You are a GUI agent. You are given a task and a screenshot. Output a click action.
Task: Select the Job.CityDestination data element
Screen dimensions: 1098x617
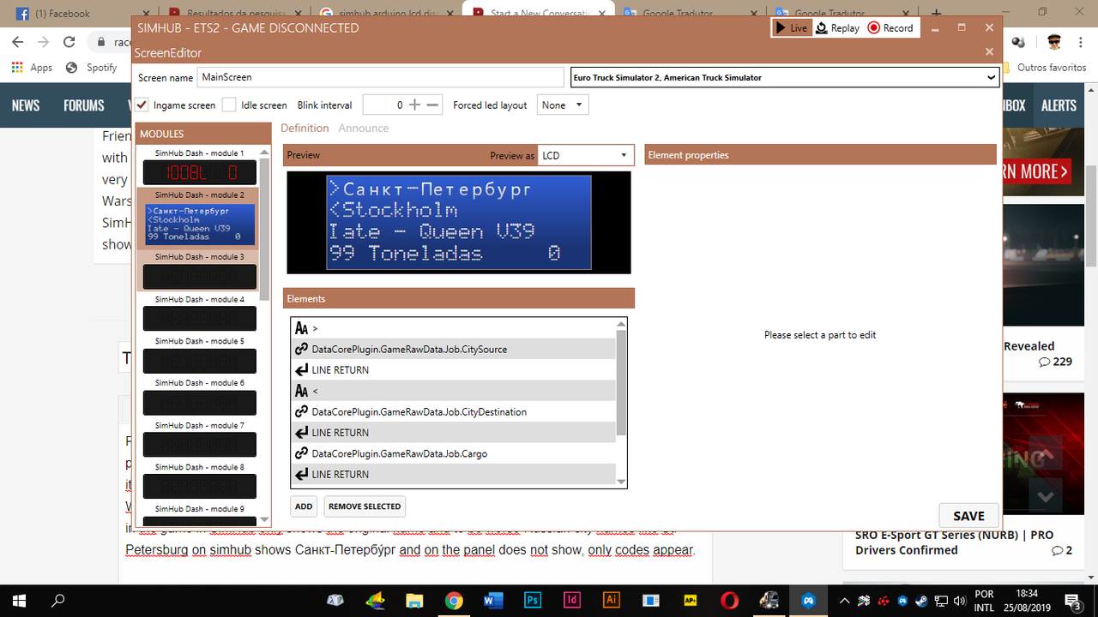tap(454, 412)
